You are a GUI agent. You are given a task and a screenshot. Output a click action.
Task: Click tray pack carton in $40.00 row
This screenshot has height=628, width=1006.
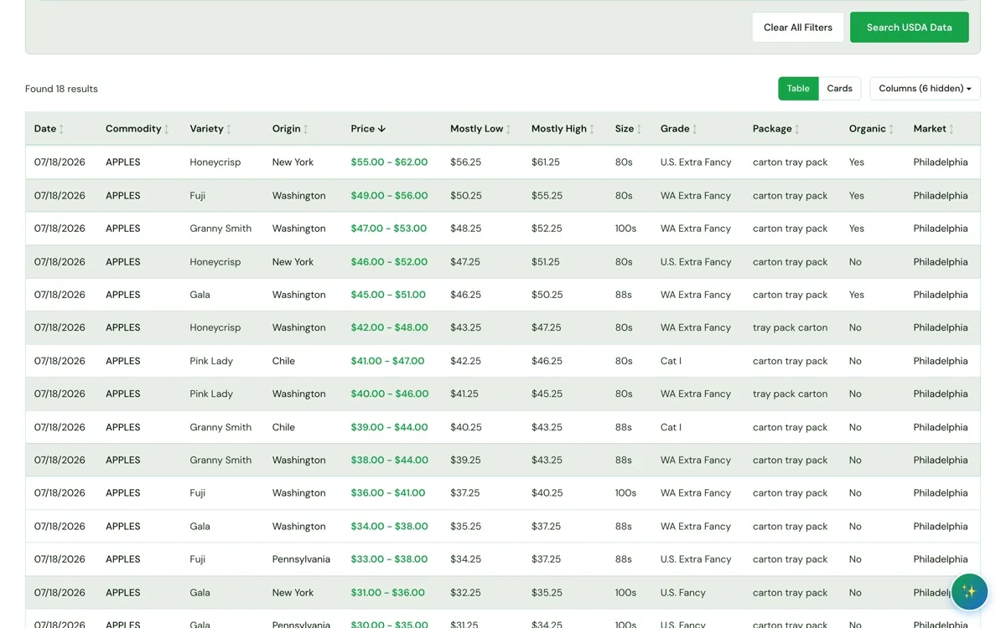pos(790,394)
